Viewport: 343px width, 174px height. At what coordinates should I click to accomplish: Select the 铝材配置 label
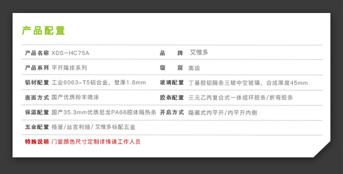[37, 82]
